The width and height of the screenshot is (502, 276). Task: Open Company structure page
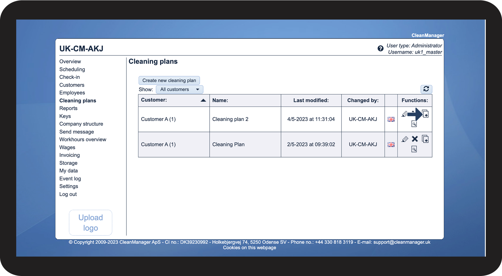(x=81, y=124)
